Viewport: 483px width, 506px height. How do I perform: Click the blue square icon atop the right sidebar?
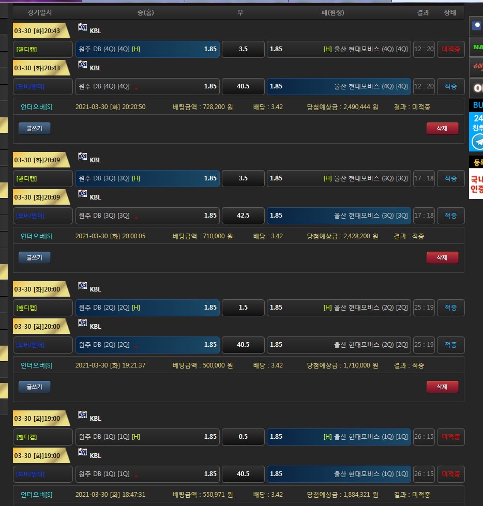pyautogui.click(x=477, y=25)
